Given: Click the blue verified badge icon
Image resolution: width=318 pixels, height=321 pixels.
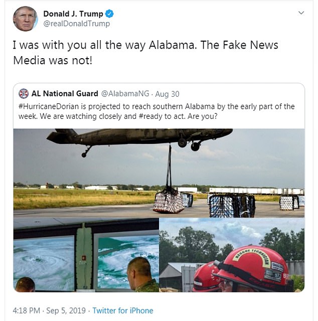Looking at the screenshot, I should 109,14.
